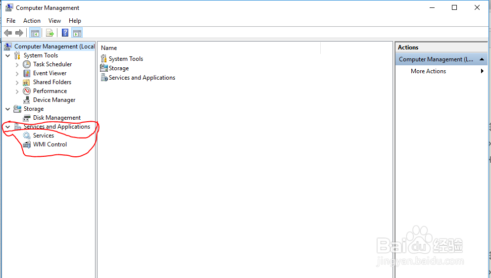Select Task Scheduler in the tree
This screenshot has width=491, height=278.
52,64
